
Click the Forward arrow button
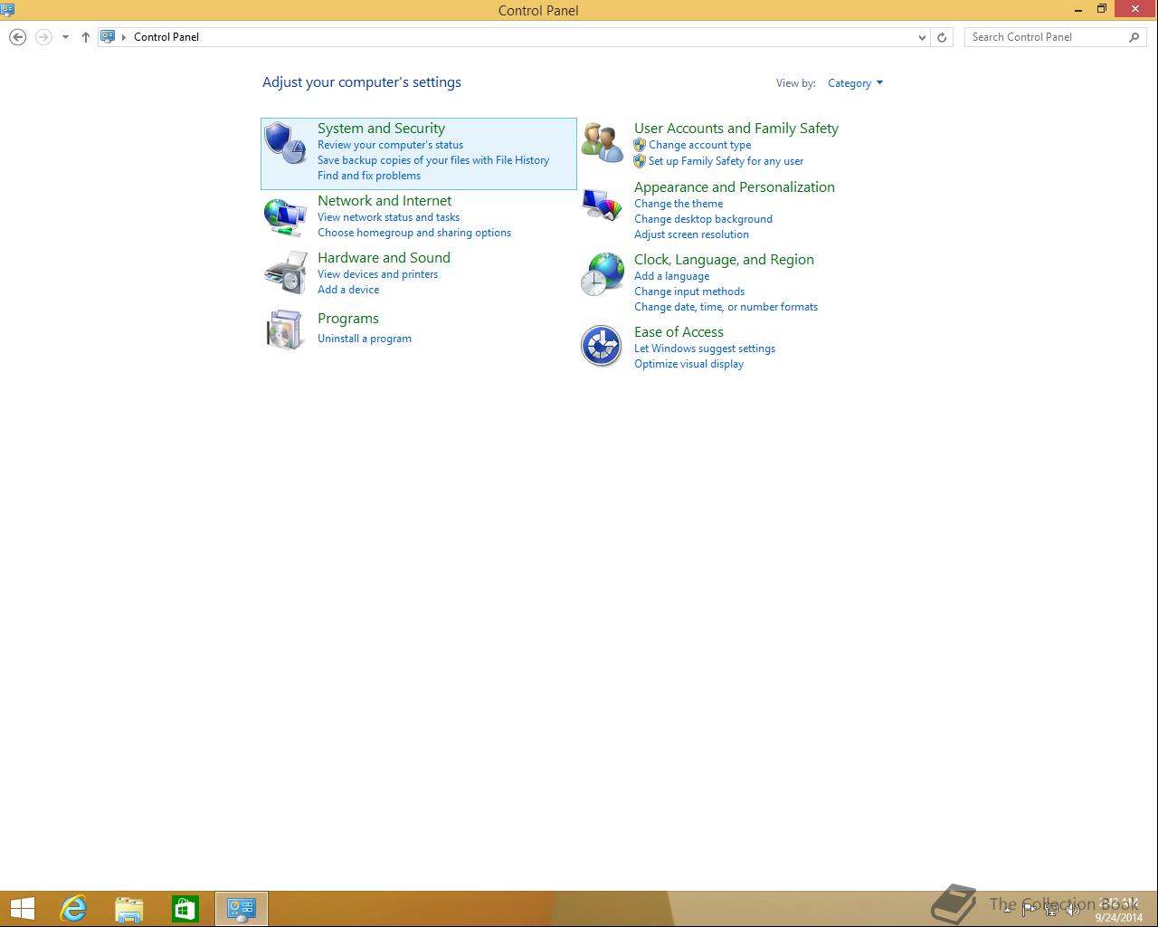click(43, 37)
